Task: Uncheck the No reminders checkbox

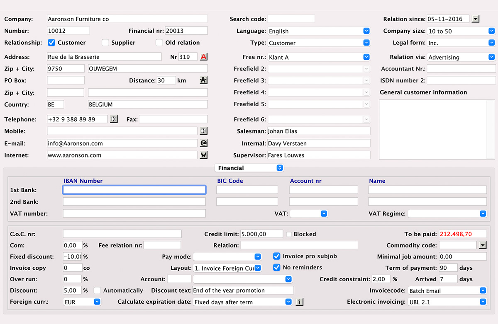Action: tap(277, 267)
